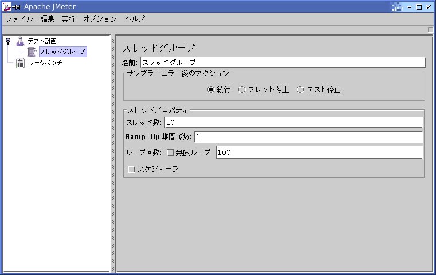Click the スレッドグループ spool icon in tree
436x275 pixels.
(32, 52)
